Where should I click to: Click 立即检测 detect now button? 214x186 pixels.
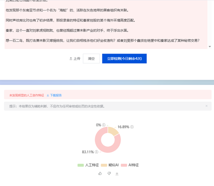(x=125, y=59)
